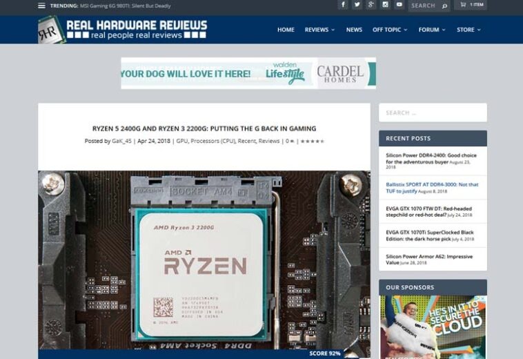Expand the Reviews dropdown menu
Image resolution: width=523 pixels, height=359 pixels.
point(319,30)
